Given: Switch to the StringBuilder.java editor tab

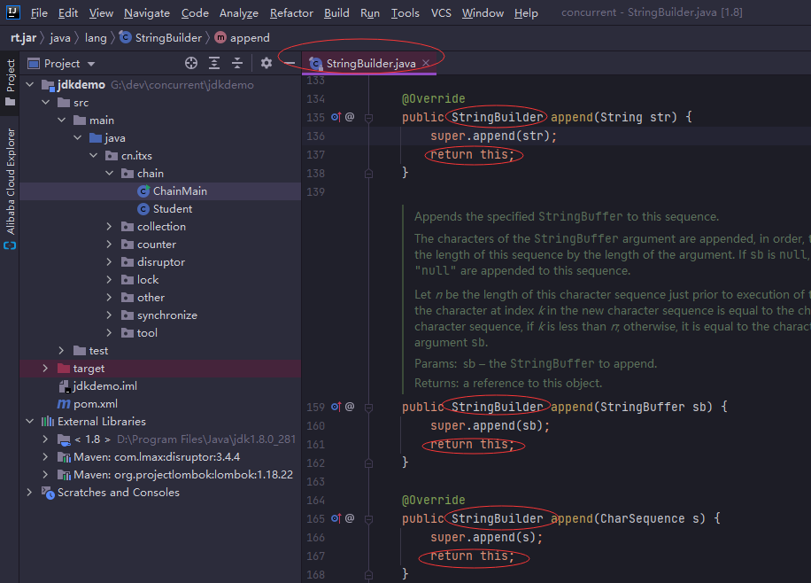Looking at the screenshot, I should coord(370,63).
